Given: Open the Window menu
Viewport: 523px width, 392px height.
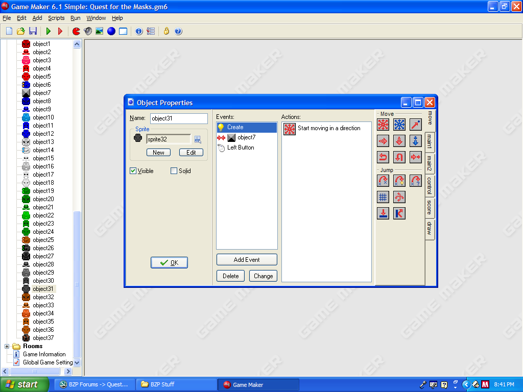Looking at the screenshot, I should tap(96, 18).
